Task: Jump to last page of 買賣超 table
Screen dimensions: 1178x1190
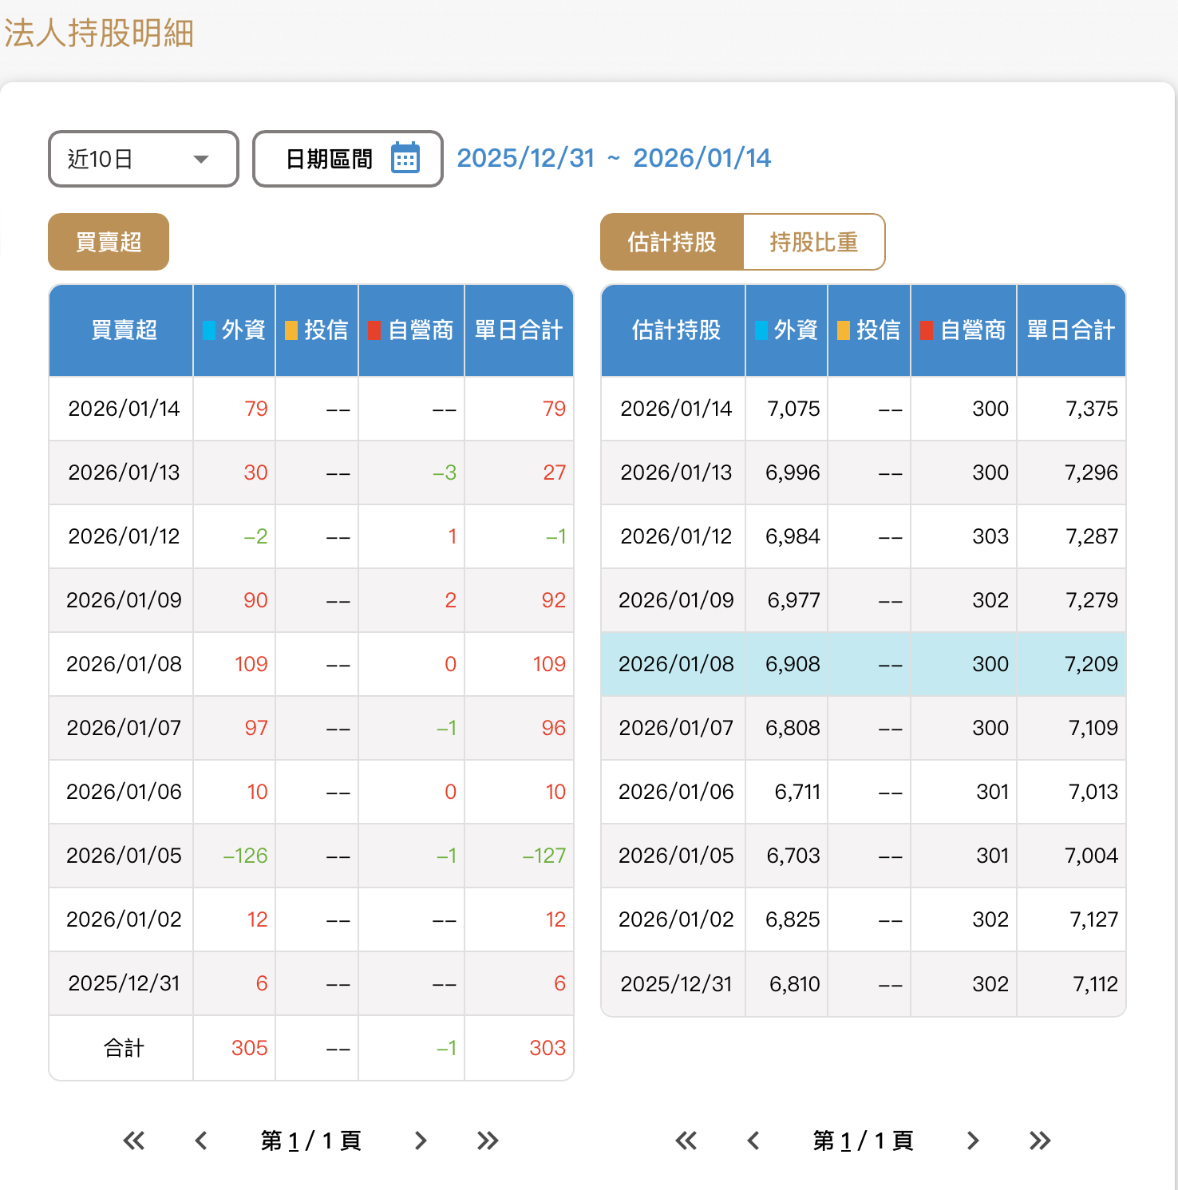Action: click(488, 1141)
